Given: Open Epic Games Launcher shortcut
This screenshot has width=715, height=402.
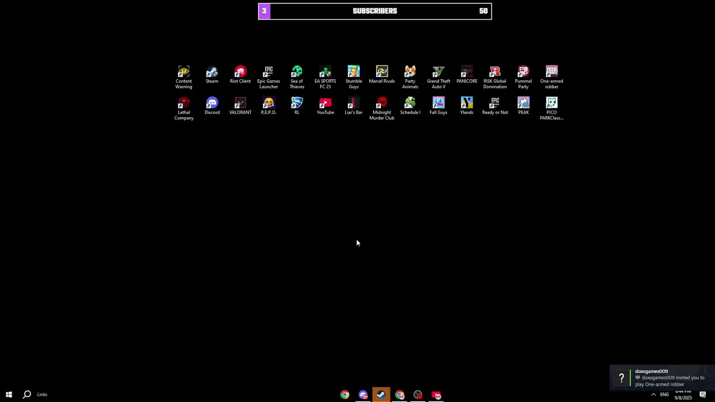Looking at the screenshot, I should pos(269,77).
